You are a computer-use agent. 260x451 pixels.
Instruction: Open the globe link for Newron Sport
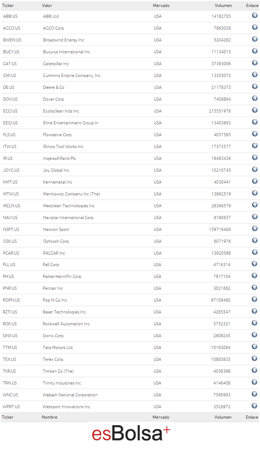click(255, 228)
